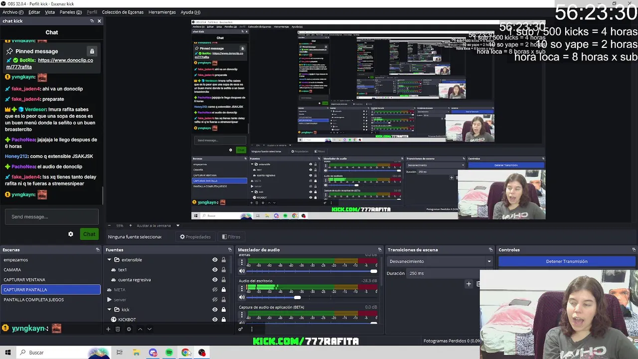The height and width of the screenshot is (359, 638).
Task: Open Ayuda menu
Action: pos(190,12)
